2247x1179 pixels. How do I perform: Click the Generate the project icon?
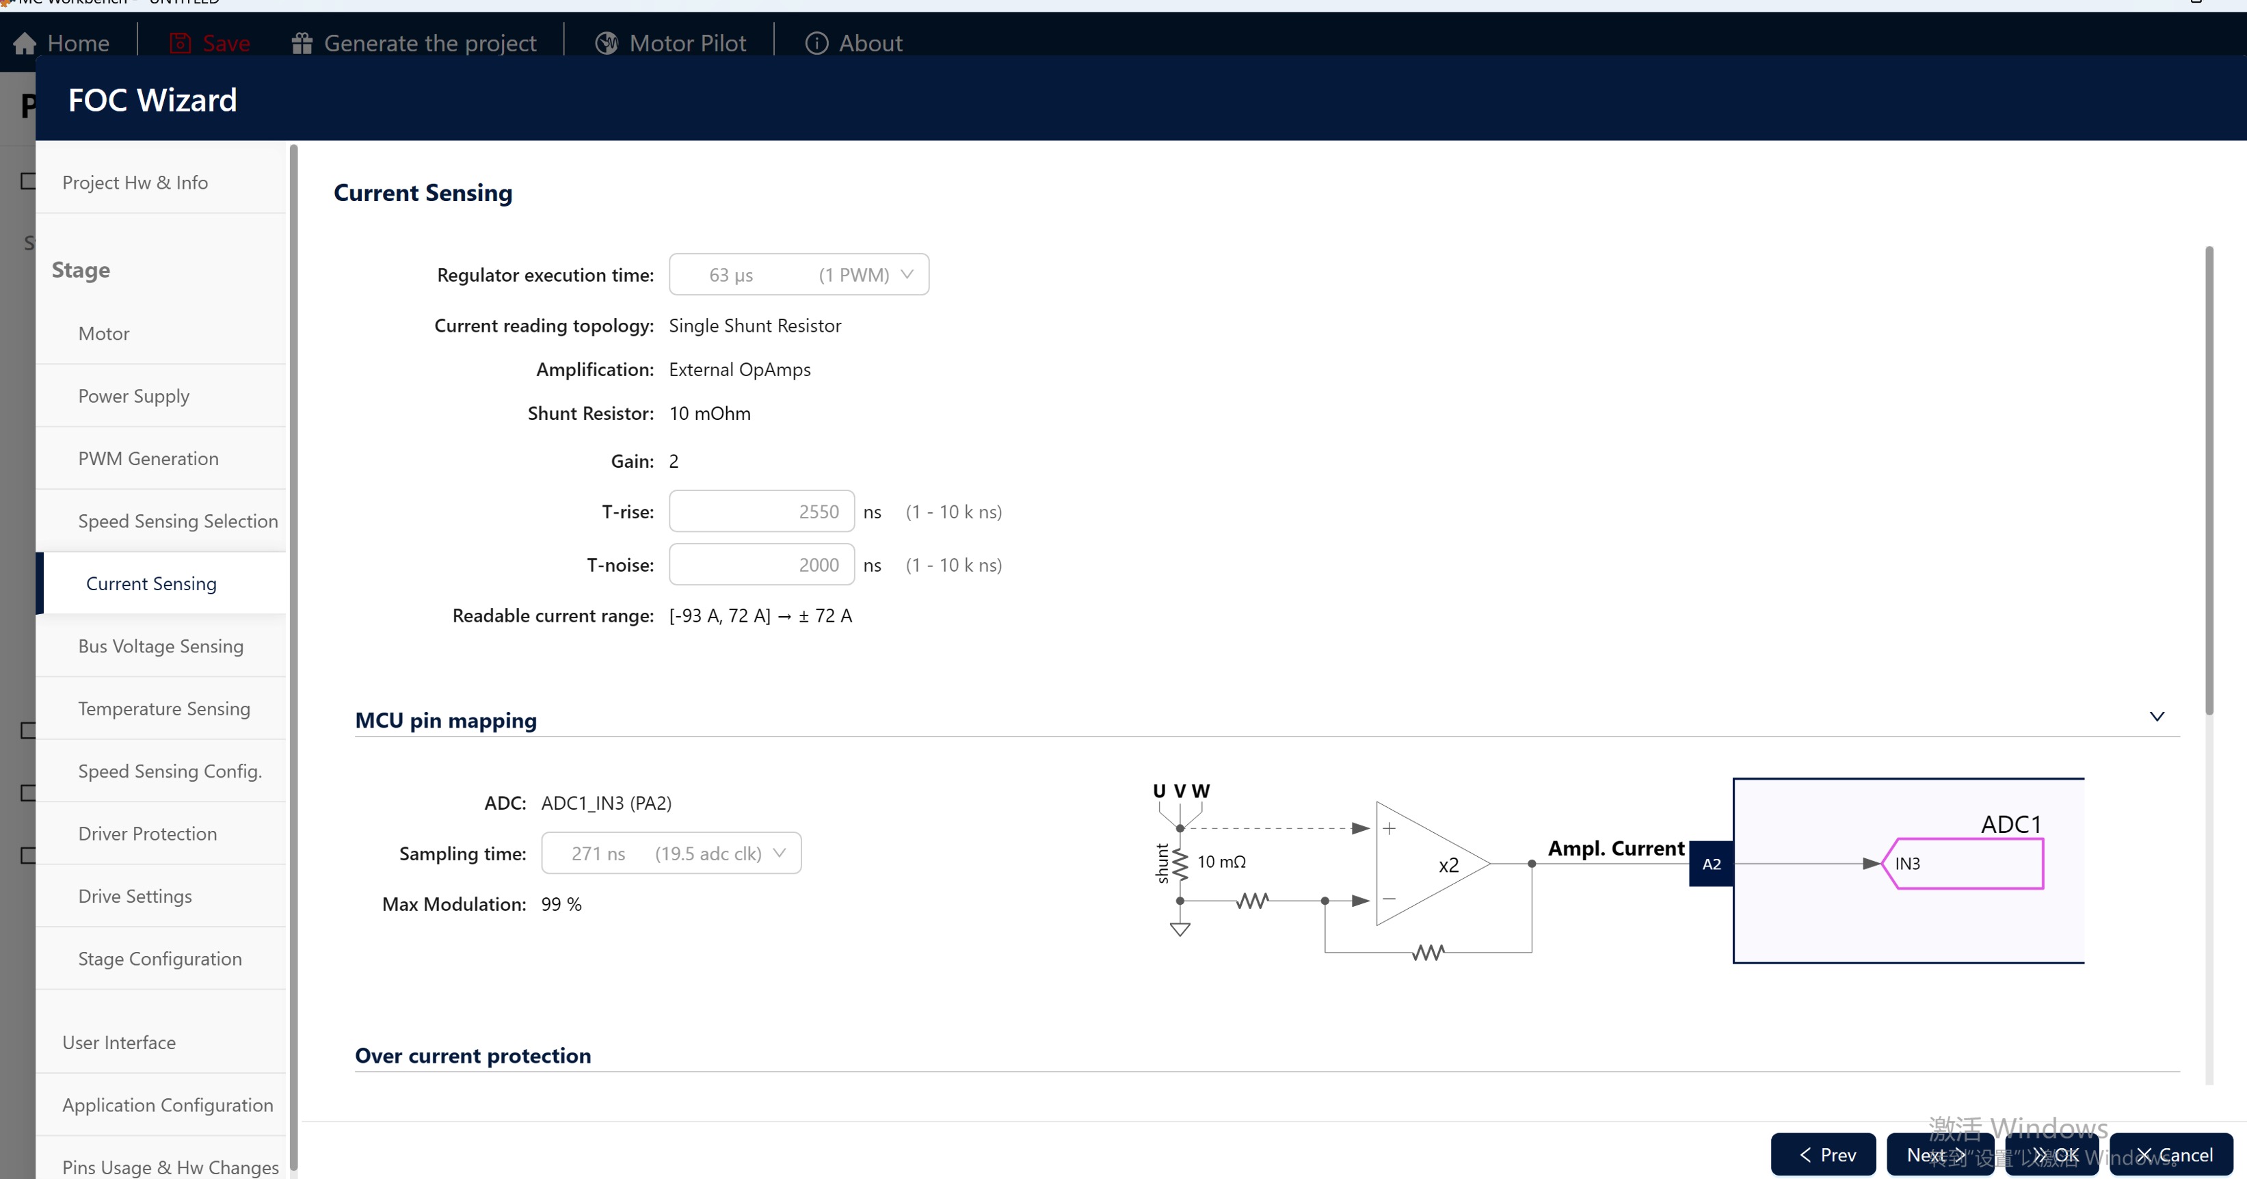click(302, 43)
